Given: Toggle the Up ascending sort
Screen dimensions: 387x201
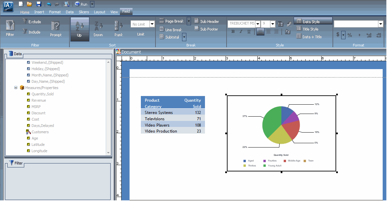Looking at the screenshot, I should click(x=80, y=29).
